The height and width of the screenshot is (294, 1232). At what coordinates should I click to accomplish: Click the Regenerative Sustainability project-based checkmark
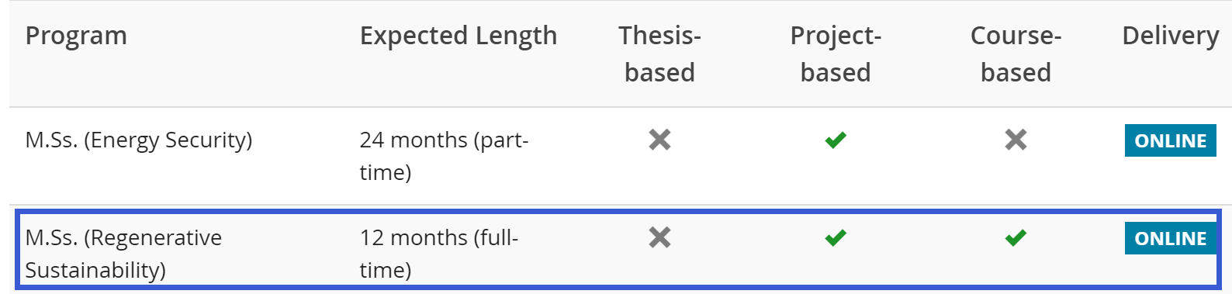836,237
